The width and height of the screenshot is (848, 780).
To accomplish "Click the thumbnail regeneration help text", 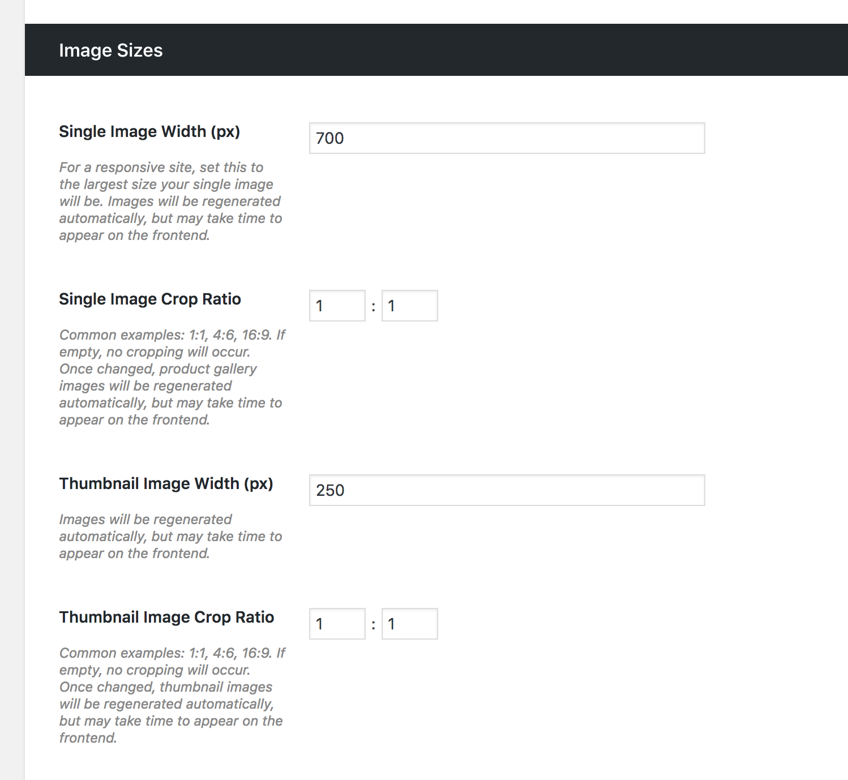I will point(170,536).
